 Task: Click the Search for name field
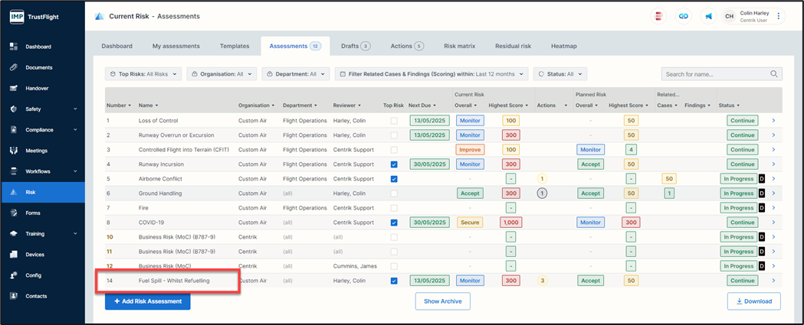coord(714,74)
